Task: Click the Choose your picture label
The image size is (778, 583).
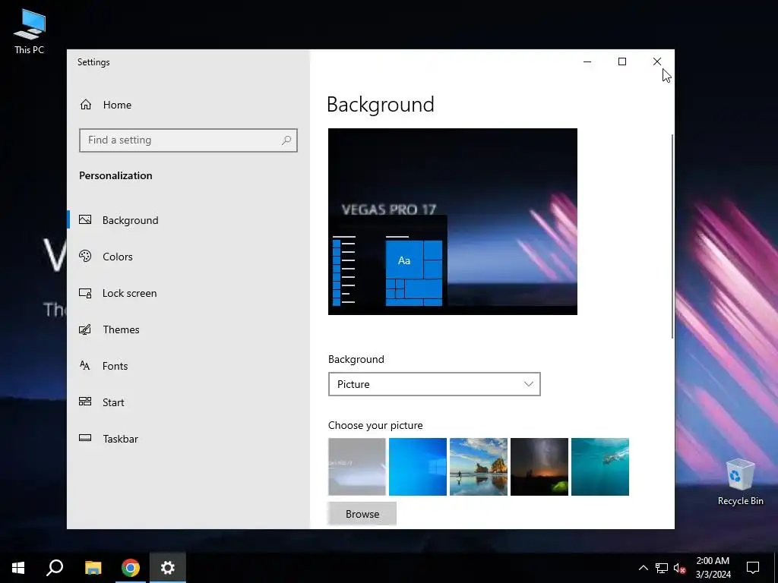Action: tap(375, 425)
